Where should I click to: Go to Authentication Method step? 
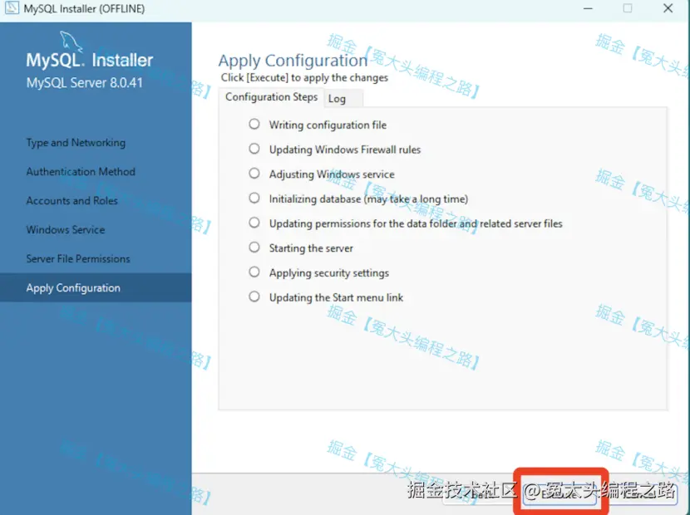click(81, 171)
